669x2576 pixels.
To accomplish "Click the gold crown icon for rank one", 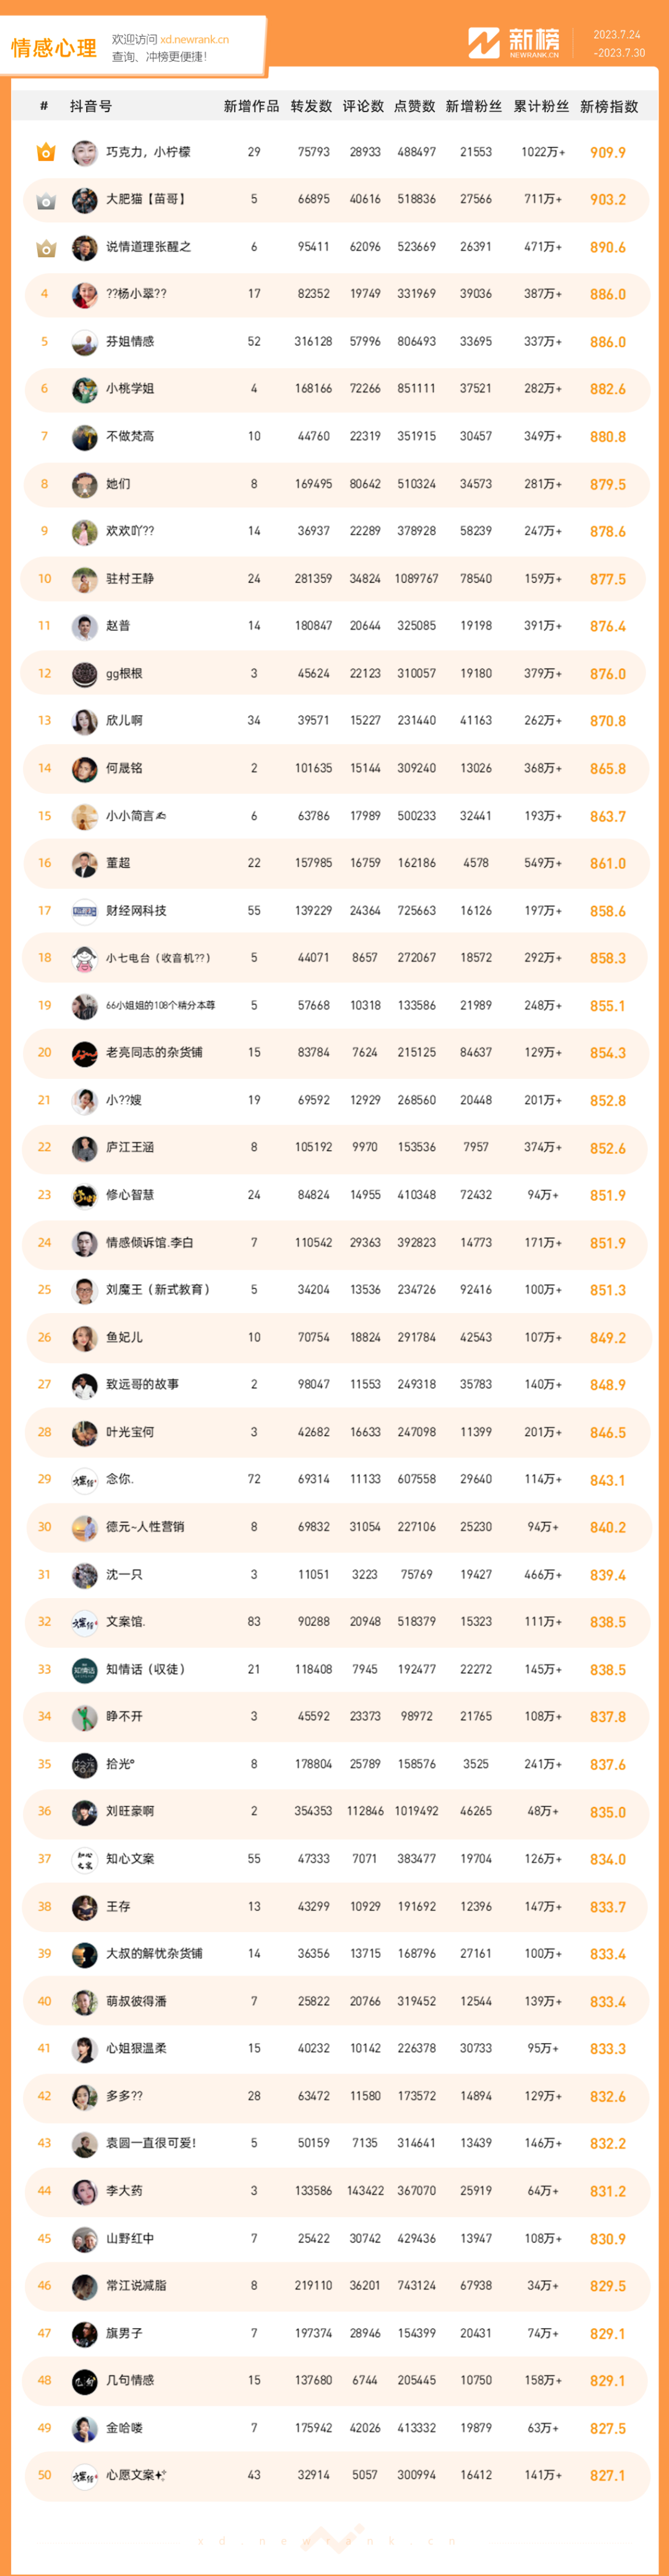I will pyautogui.click(x=45, y=152).
